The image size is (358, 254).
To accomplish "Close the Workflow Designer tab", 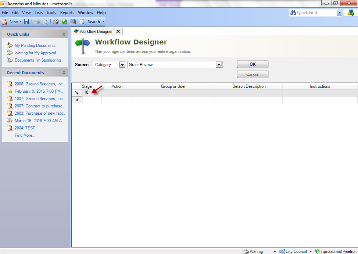I will tap(118, 32).
